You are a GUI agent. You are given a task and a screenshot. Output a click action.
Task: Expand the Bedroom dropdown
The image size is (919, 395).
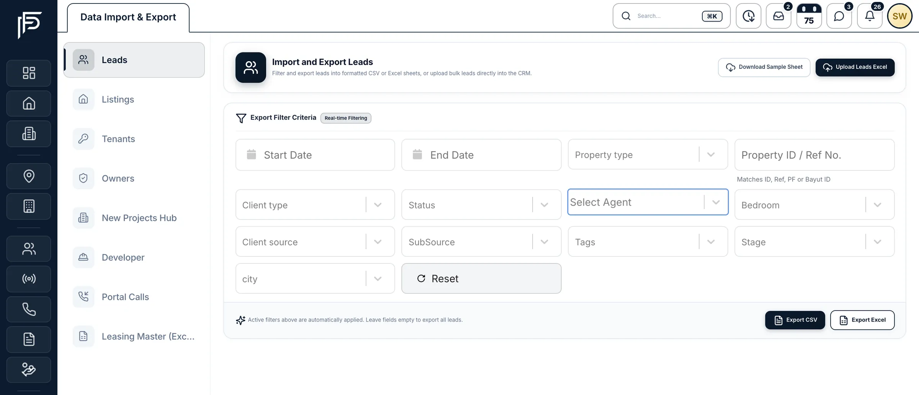(x=814, y=205)
